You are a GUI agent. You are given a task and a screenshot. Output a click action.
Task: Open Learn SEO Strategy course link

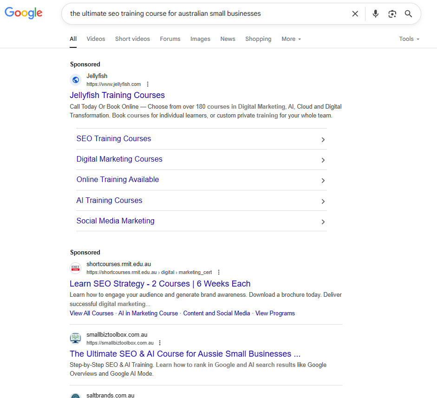(160, 284)
